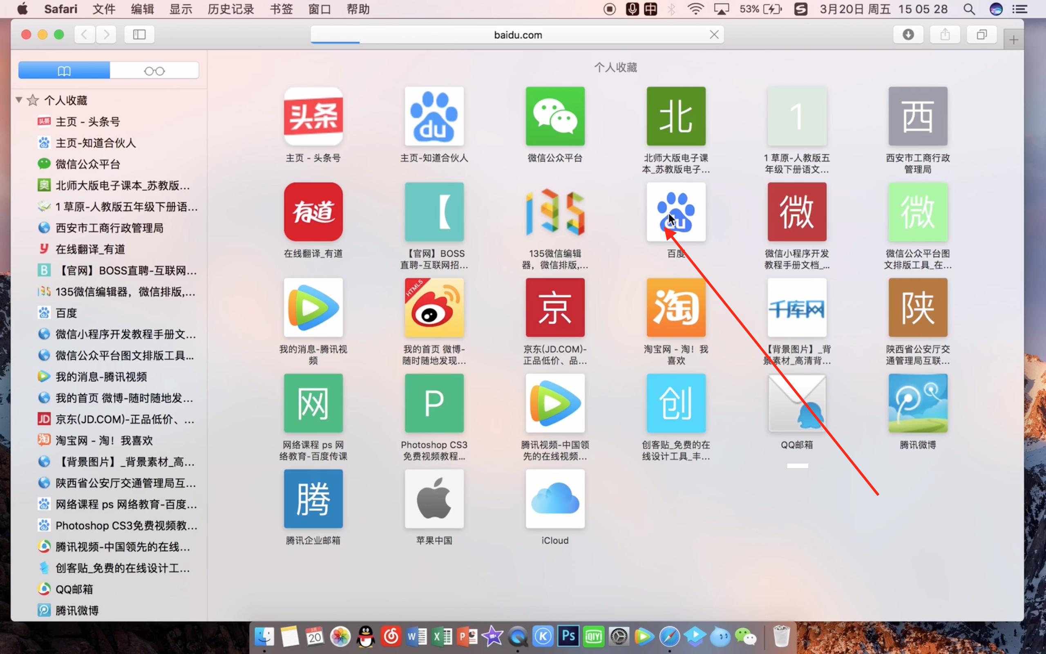This screenshot has height=654, width=1046.
Task: Collapse the 个人收藏 bookmark folder
Action: point(18,99)
